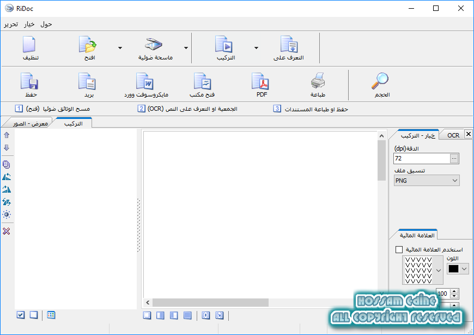Expand the التركيب dropdown arrow
The width and height of the screenshot is (474, 335).
click(x=257, y=48)
